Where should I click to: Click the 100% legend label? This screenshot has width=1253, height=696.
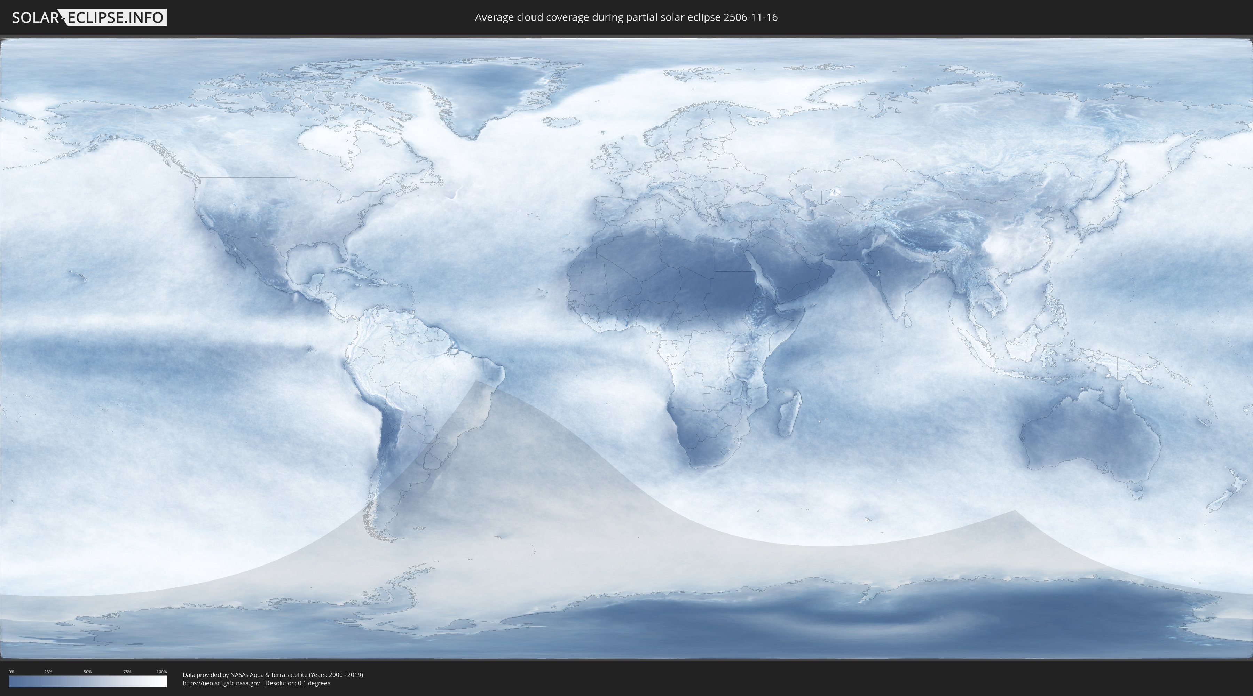161,672
